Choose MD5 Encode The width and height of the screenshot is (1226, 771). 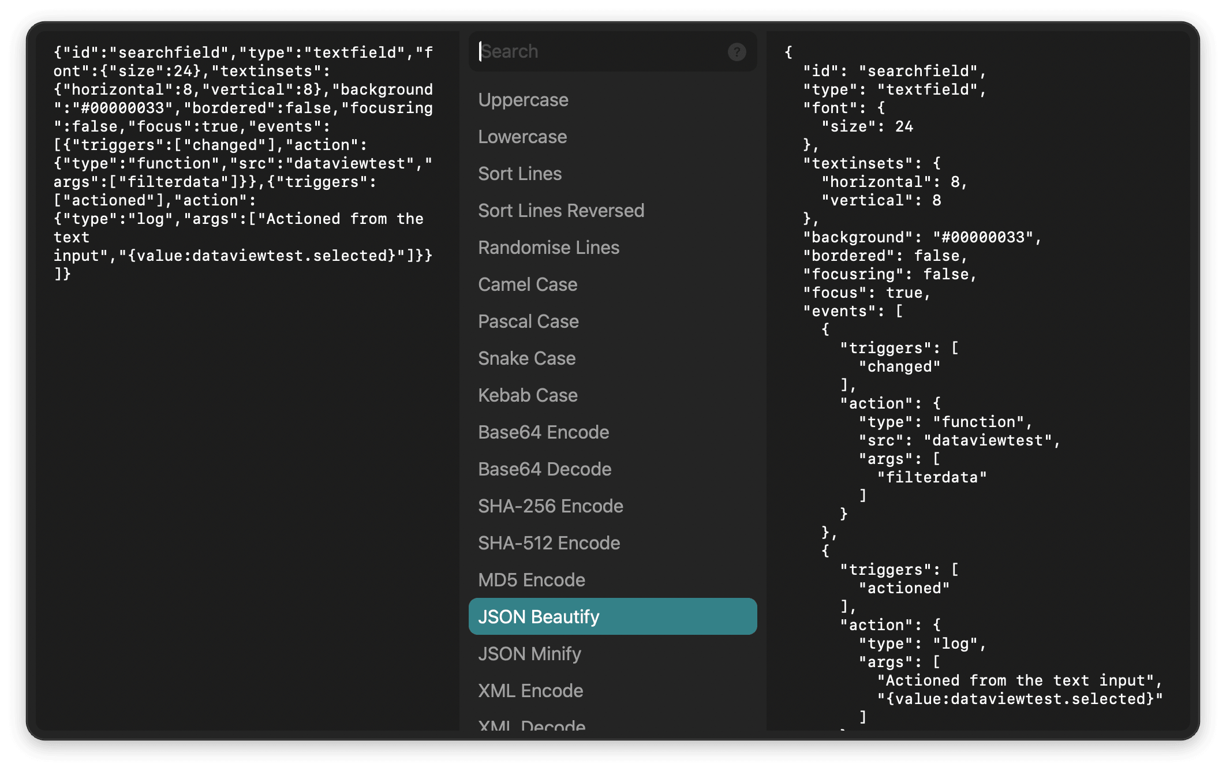612,580
